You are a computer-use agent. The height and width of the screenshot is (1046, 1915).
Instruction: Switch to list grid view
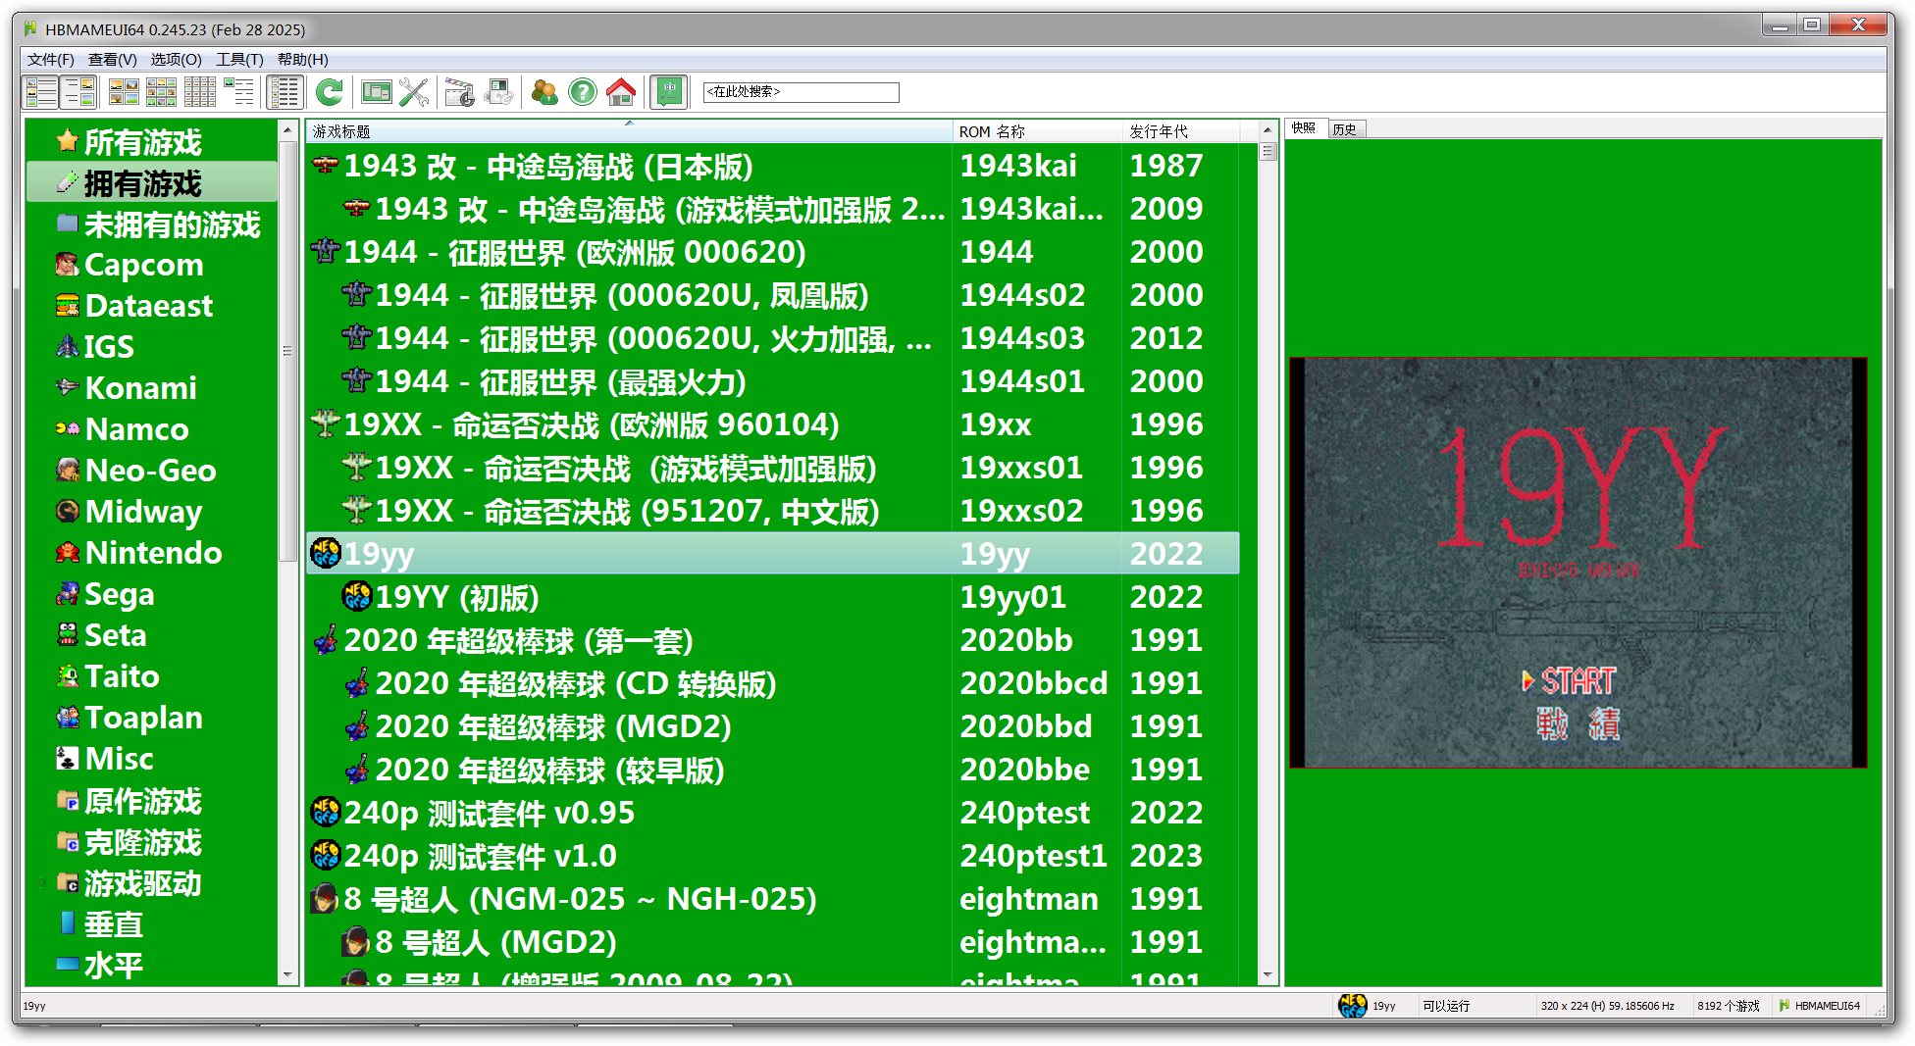pos(200,92)
